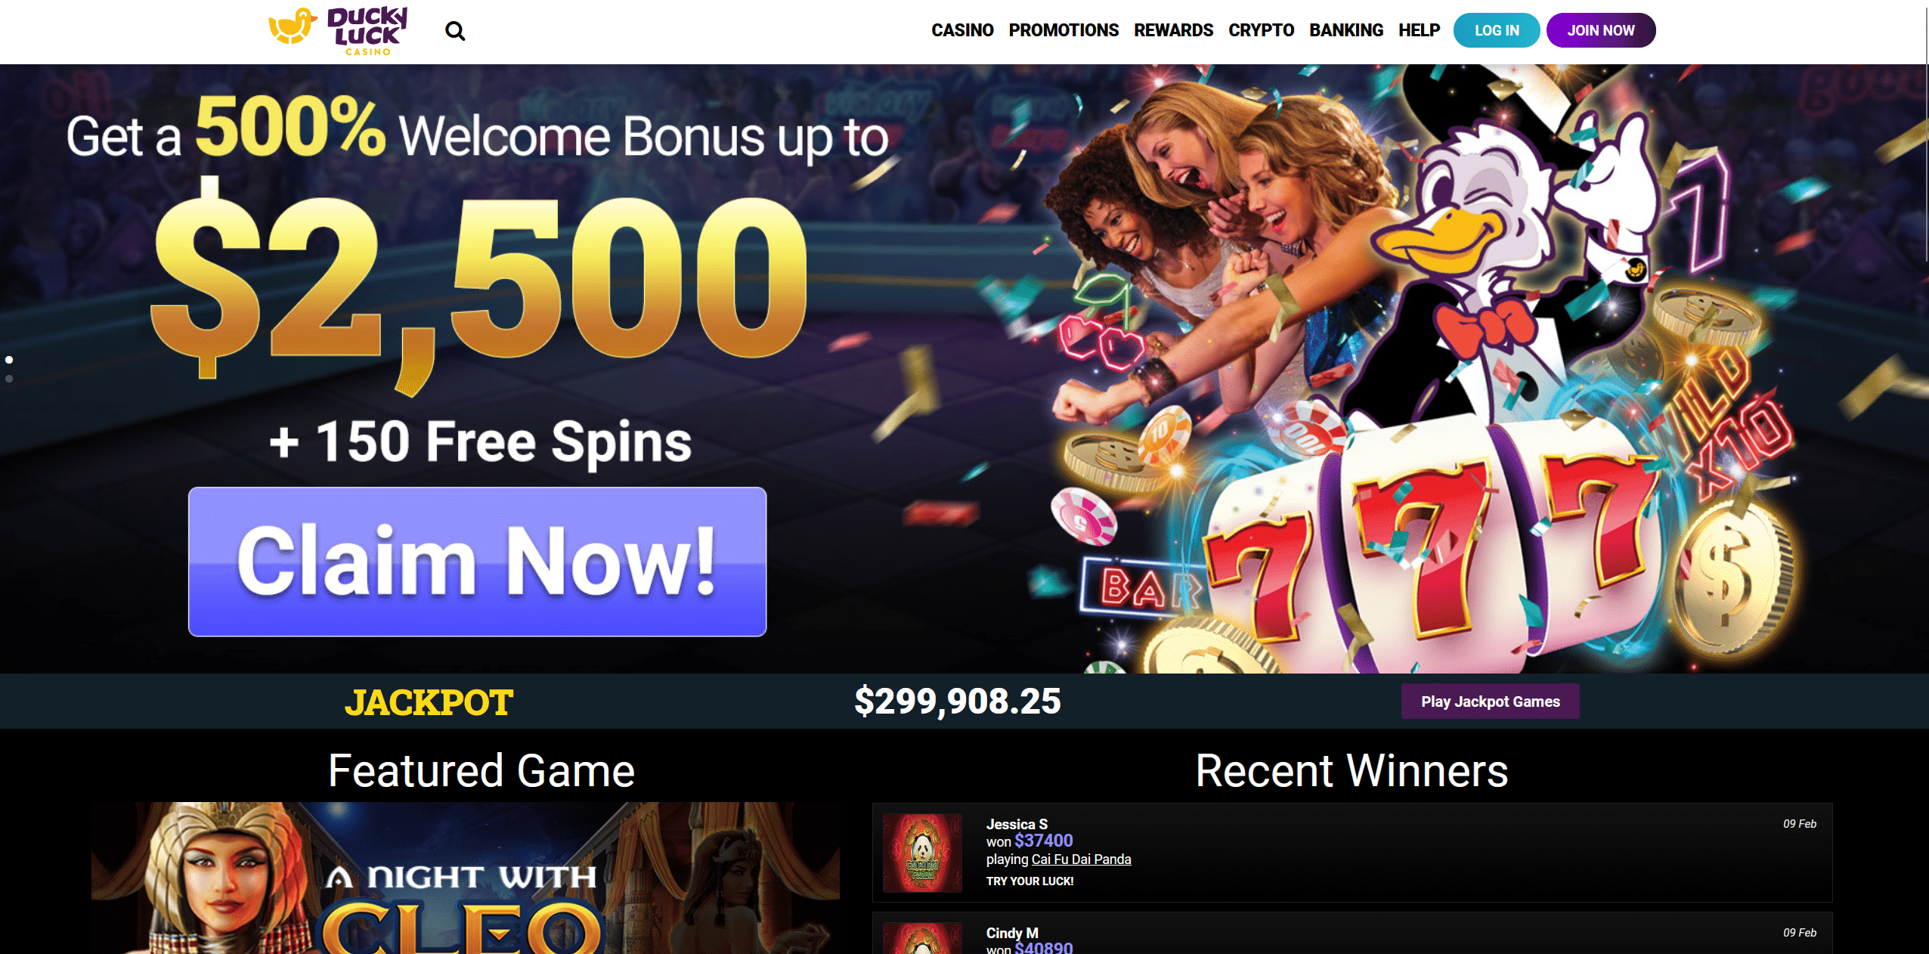Viewport: 1929px width, 954px height.
Task: Select the second carousel slide dot
Action: (9, 379)
